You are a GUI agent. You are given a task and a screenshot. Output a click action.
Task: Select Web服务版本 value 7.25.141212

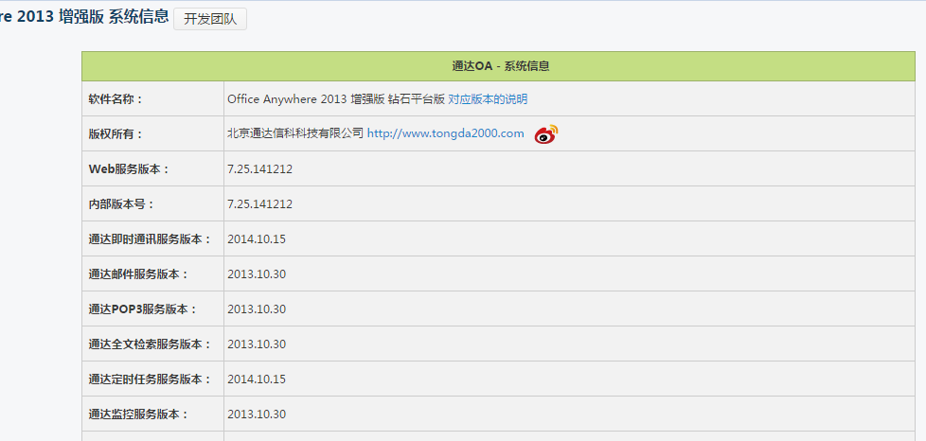259,169
